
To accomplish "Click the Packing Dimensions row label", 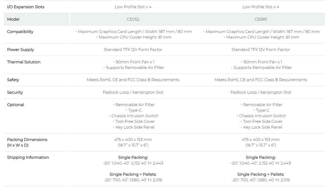I will click(27, 140).
